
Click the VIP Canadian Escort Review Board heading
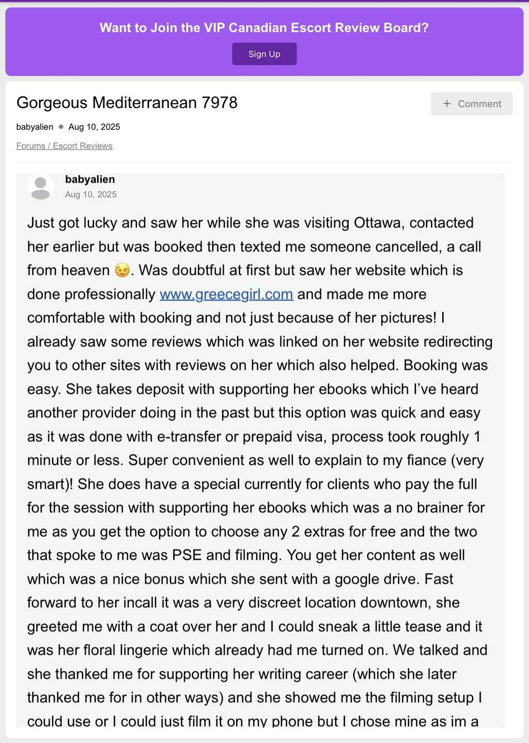click(264, 27)
